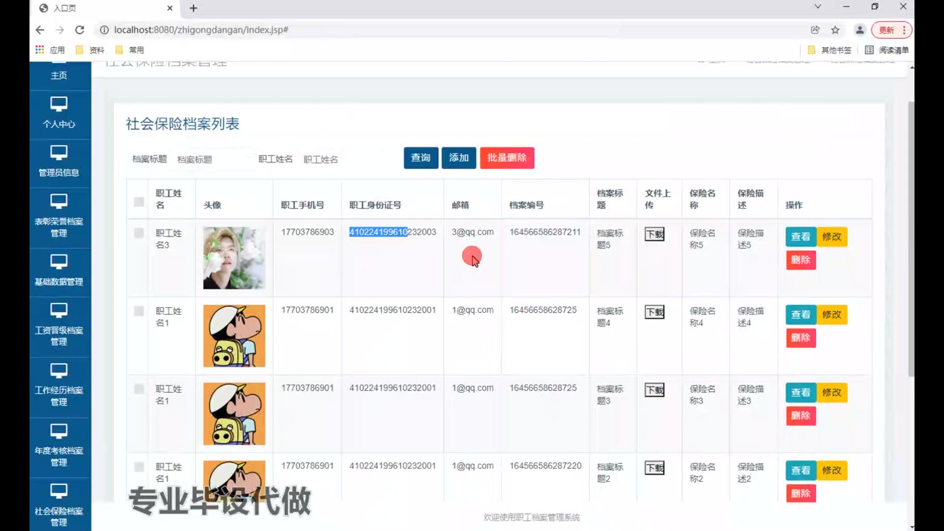
Task: Open 个人中心 monitor icon in sidebar
Action: [x=59, y=104]
